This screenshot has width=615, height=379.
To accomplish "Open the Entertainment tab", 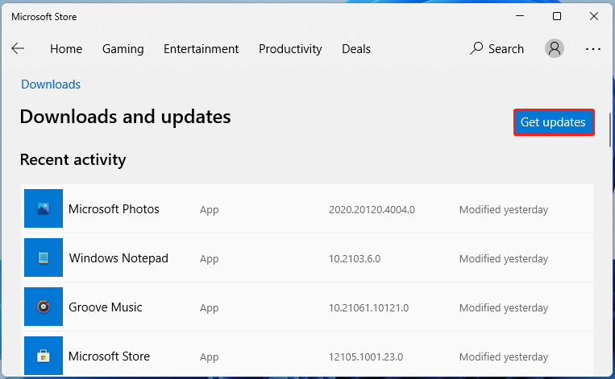I will tap(201, 49).
